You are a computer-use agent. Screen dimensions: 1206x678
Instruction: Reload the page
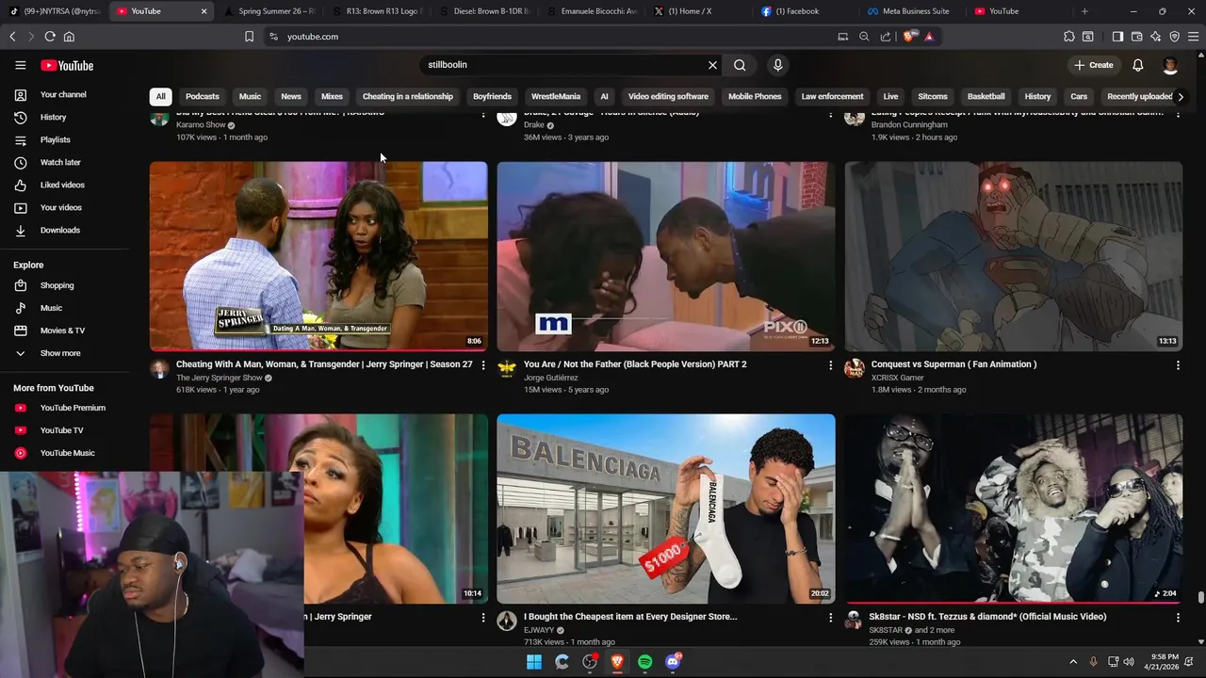click(x=50, y=37)
